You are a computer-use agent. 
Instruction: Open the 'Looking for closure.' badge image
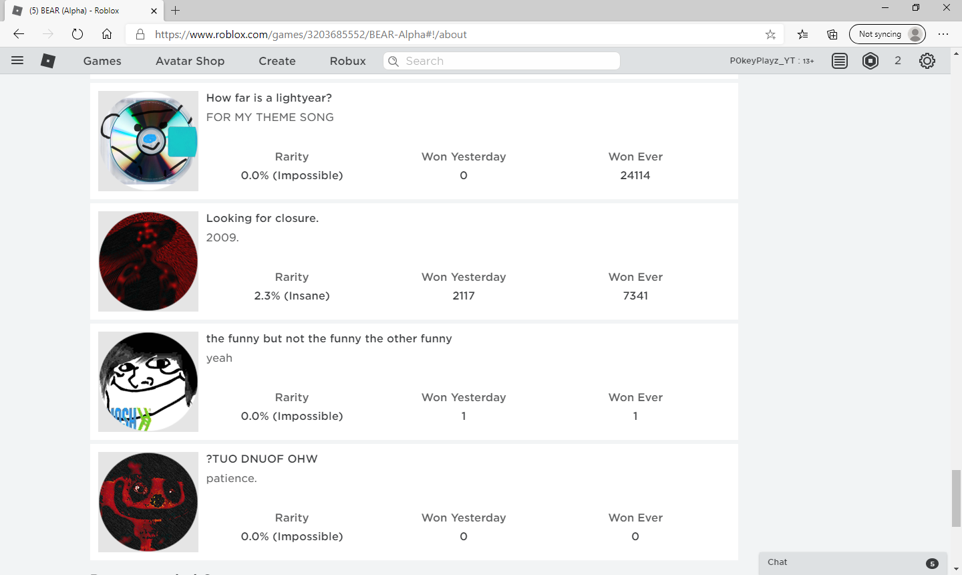[x=148, y=261]
